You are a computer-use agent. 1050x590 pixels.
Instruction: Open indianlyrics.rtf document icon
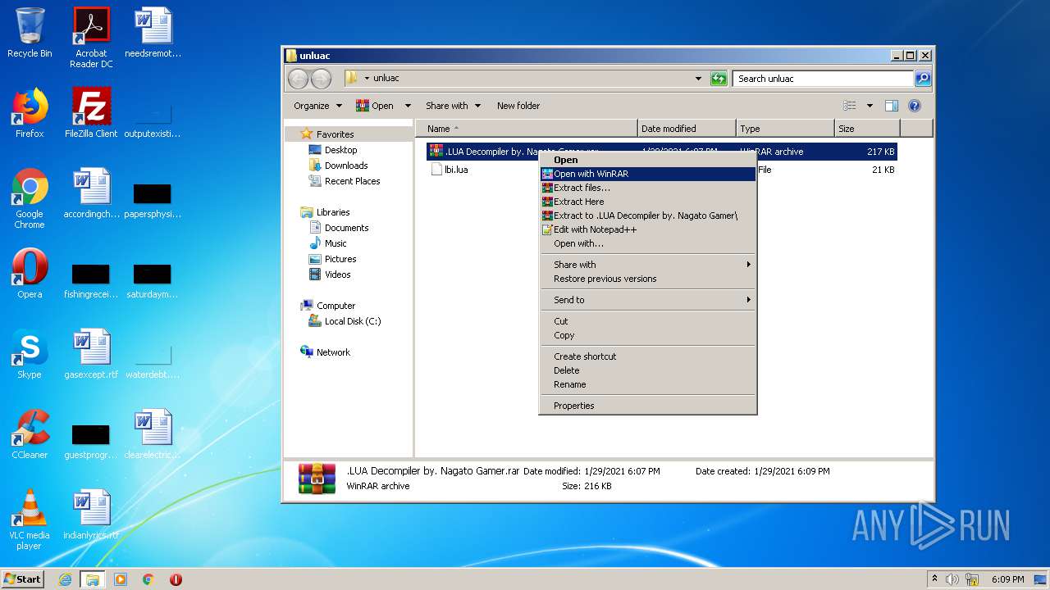click(91, 515)
